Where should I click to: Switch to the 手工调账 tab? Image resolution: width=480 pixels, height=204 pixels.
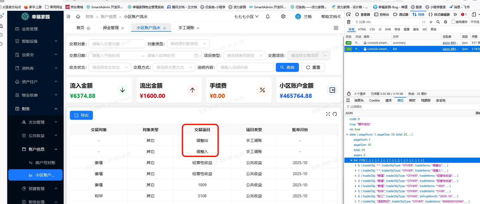tap(186, 28)
